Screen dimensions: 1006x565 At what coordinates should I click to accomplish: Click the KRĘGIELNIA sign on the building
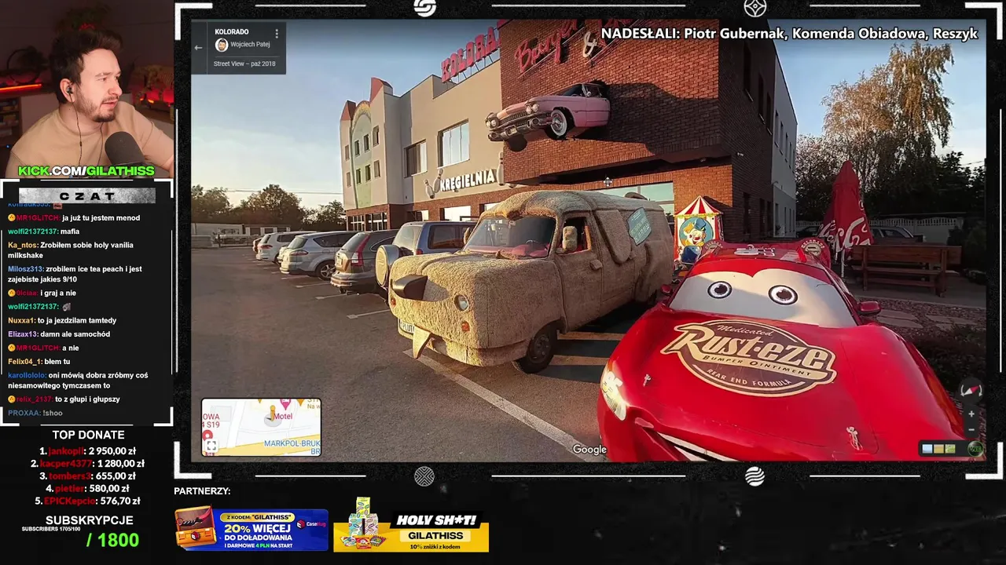pos(467,182)
